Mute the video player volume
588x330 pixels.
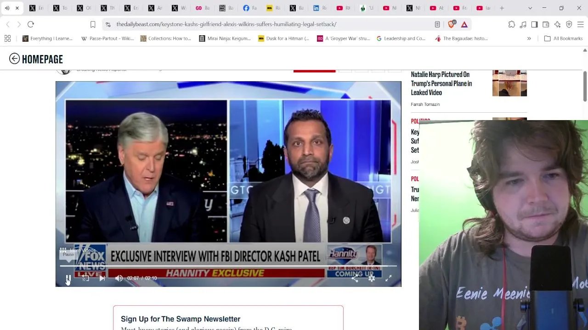coord(119,278)
